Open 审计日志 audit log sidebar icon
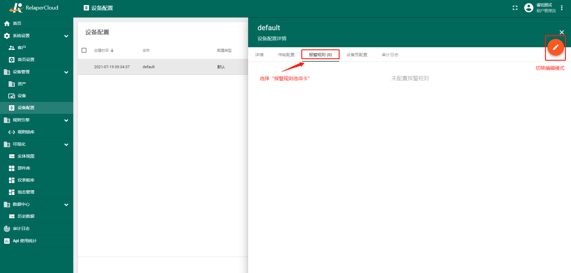Viewport: 571px width, 273px height. coord(7,229)
